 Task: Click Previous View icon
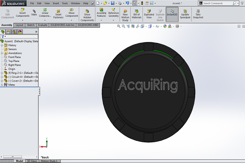[x=128, y=26]
